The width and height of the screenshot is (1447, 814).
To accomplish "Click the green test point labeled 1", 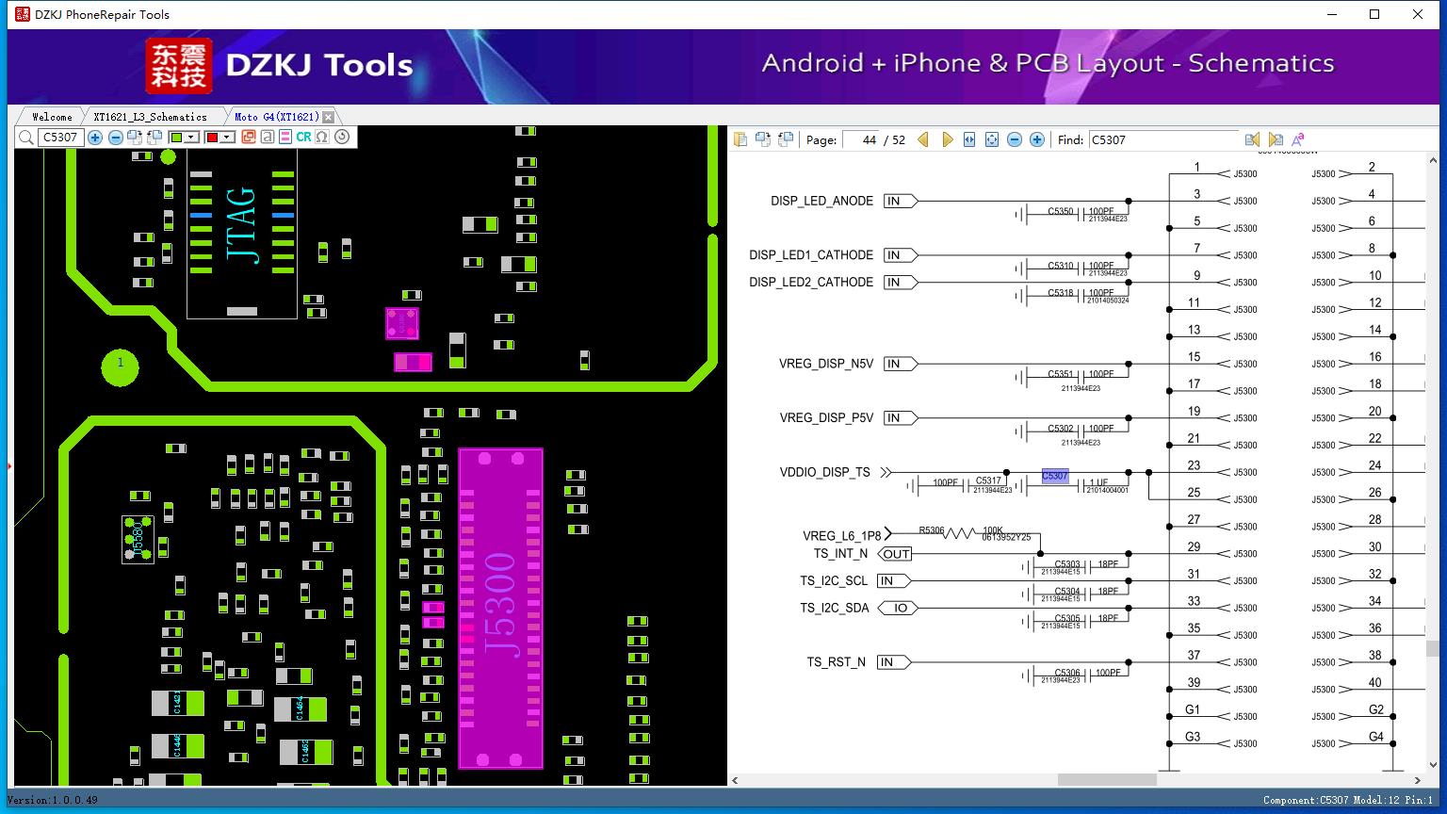I will [x=120, y=366].
